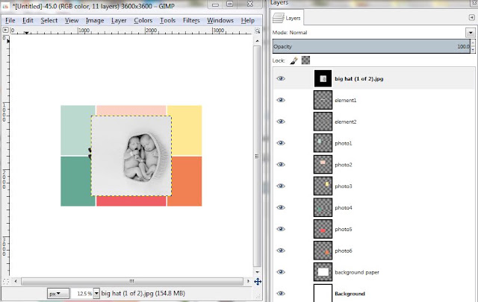Open the Colors menu

tap(143, 20)
